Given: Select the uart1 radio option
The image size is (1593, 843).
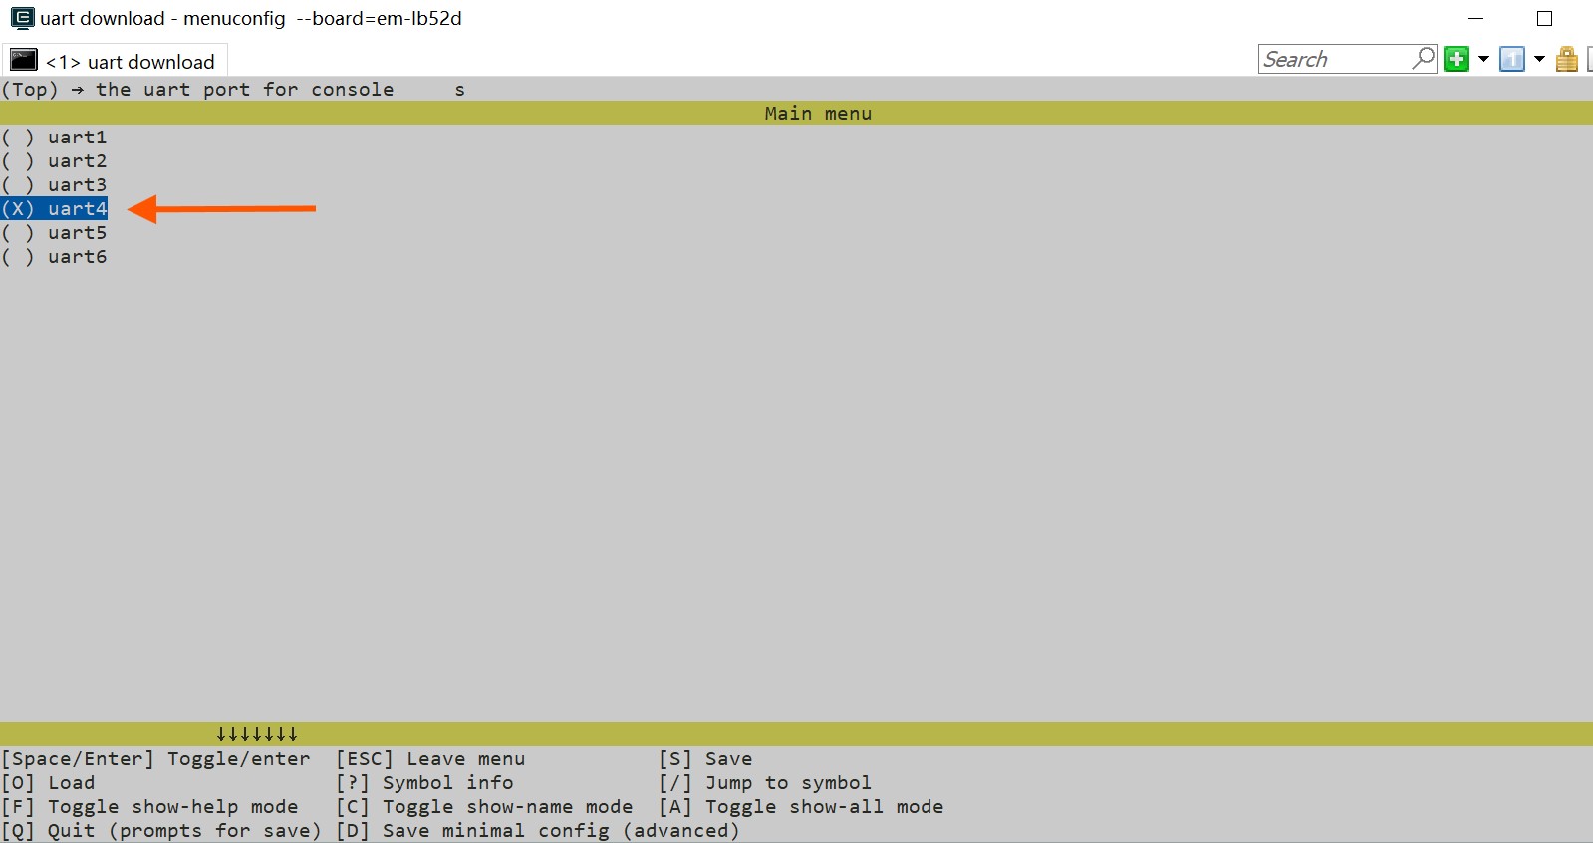Looking at the screenshot, I should (56, 138).
